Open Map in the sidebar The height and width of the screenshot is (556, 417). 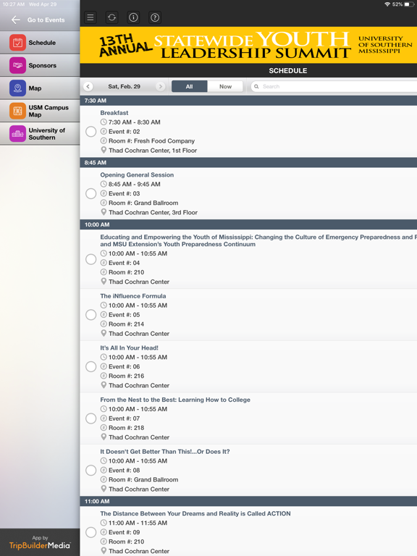[x=40, y=88]
